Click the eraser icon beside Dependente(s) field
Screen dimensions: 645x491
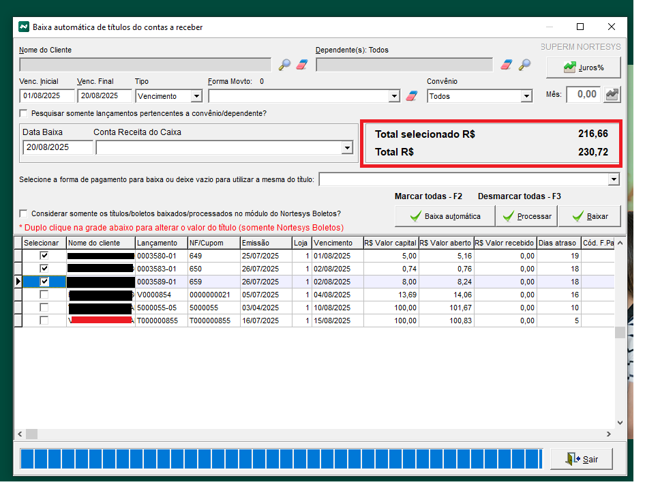(507, 65)
